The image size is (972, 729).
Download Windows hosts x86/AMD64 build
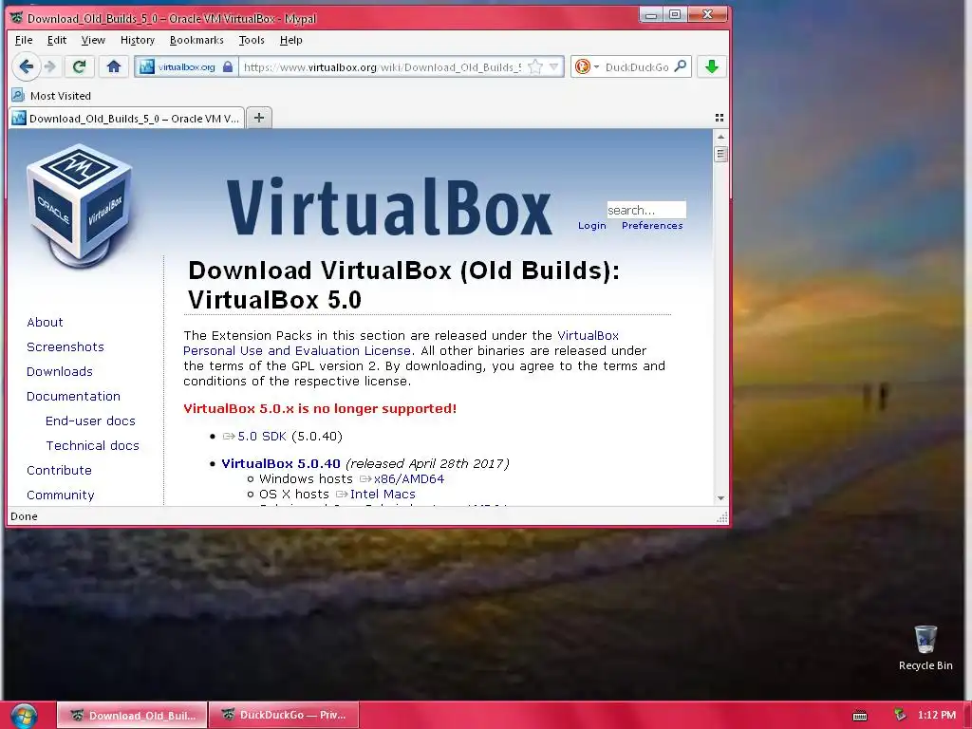[408, 479]
